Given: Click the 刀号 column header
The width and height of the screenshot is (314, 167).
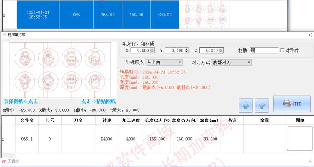Looking at the screenshot, I should tap(50, 121).
